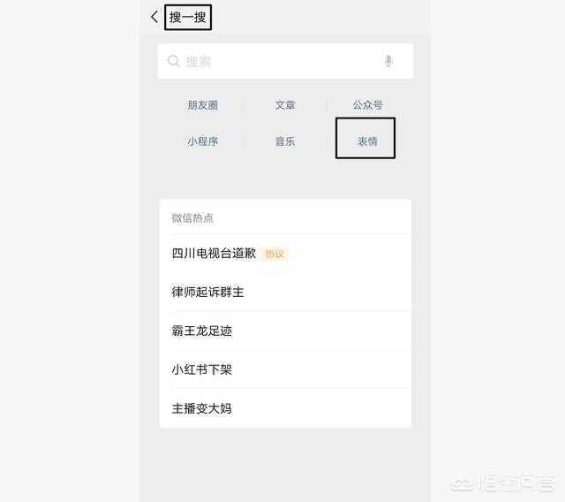The height and width of the screenshot is (502, 565).
Task: Open hot topic 四川电视台道歉
Action: [214, 253]
